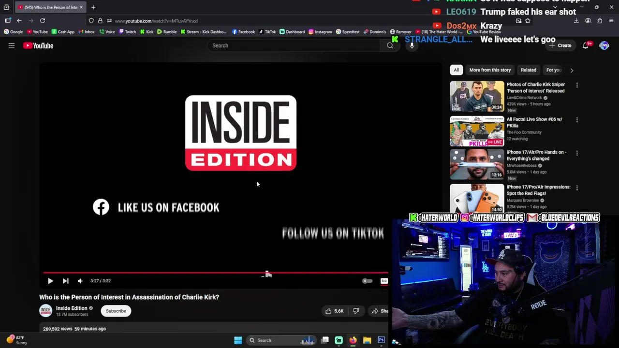Viewport: 619px width, 348px height.
Task: Click the Windows taskbar Search box
Action: [280, 340]
